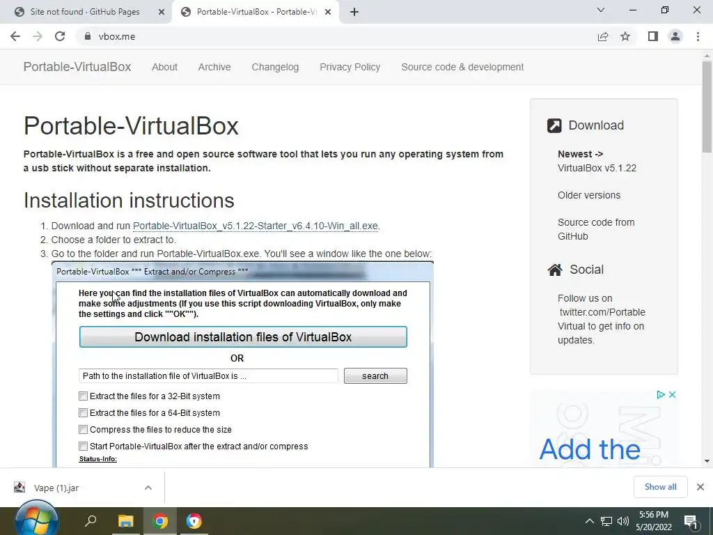Click the Social house icon

(x=555, y=270)
